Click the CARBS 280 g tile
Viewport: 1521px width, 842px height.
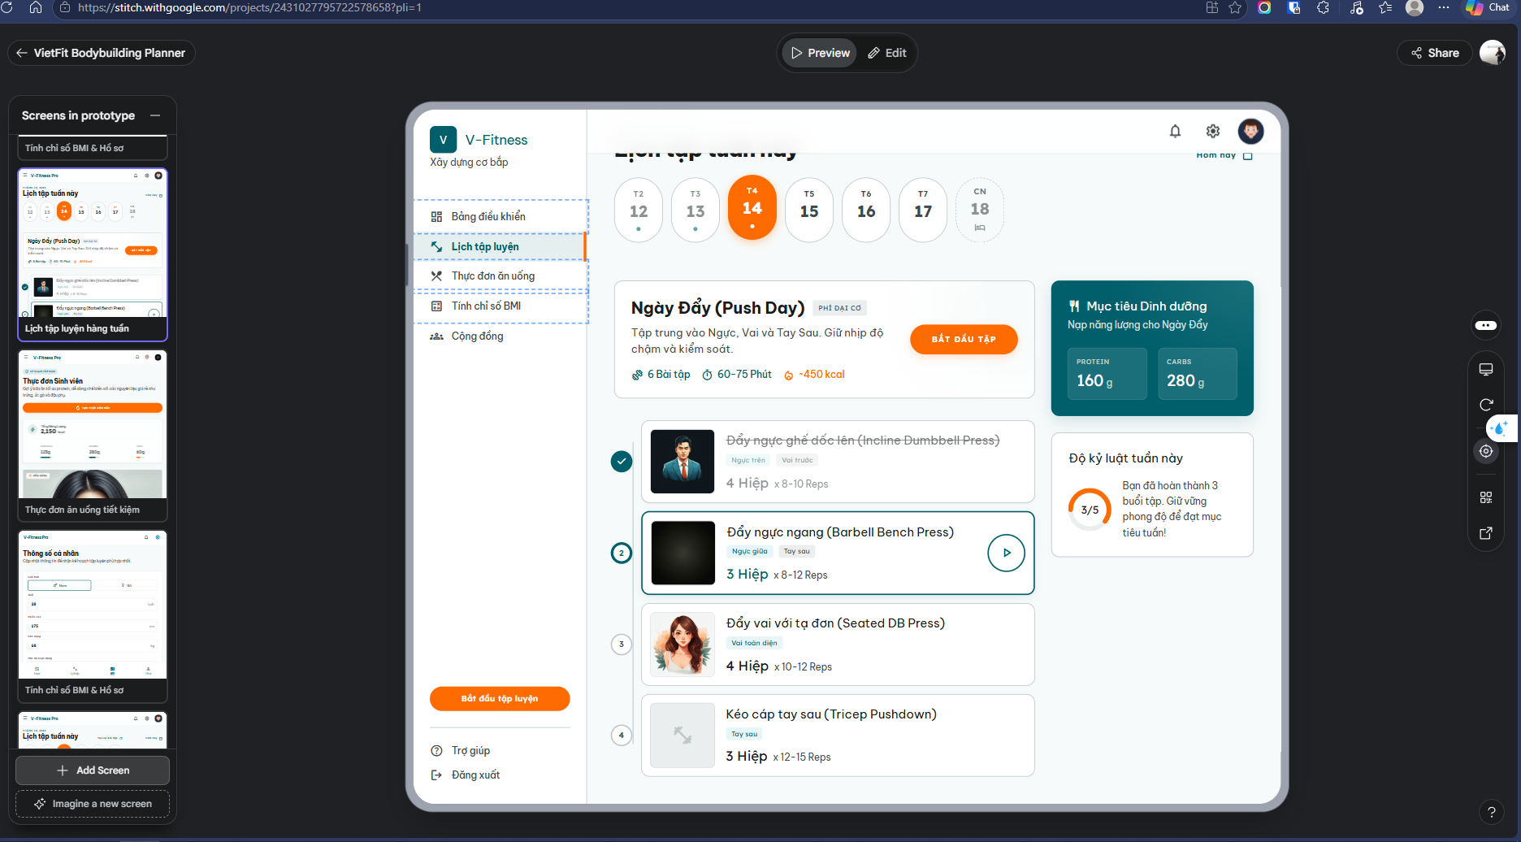pos(1198,374)
